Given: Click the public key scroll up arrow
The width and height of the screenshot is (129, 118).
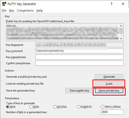Looking at the screenshot, I should 121,26.
